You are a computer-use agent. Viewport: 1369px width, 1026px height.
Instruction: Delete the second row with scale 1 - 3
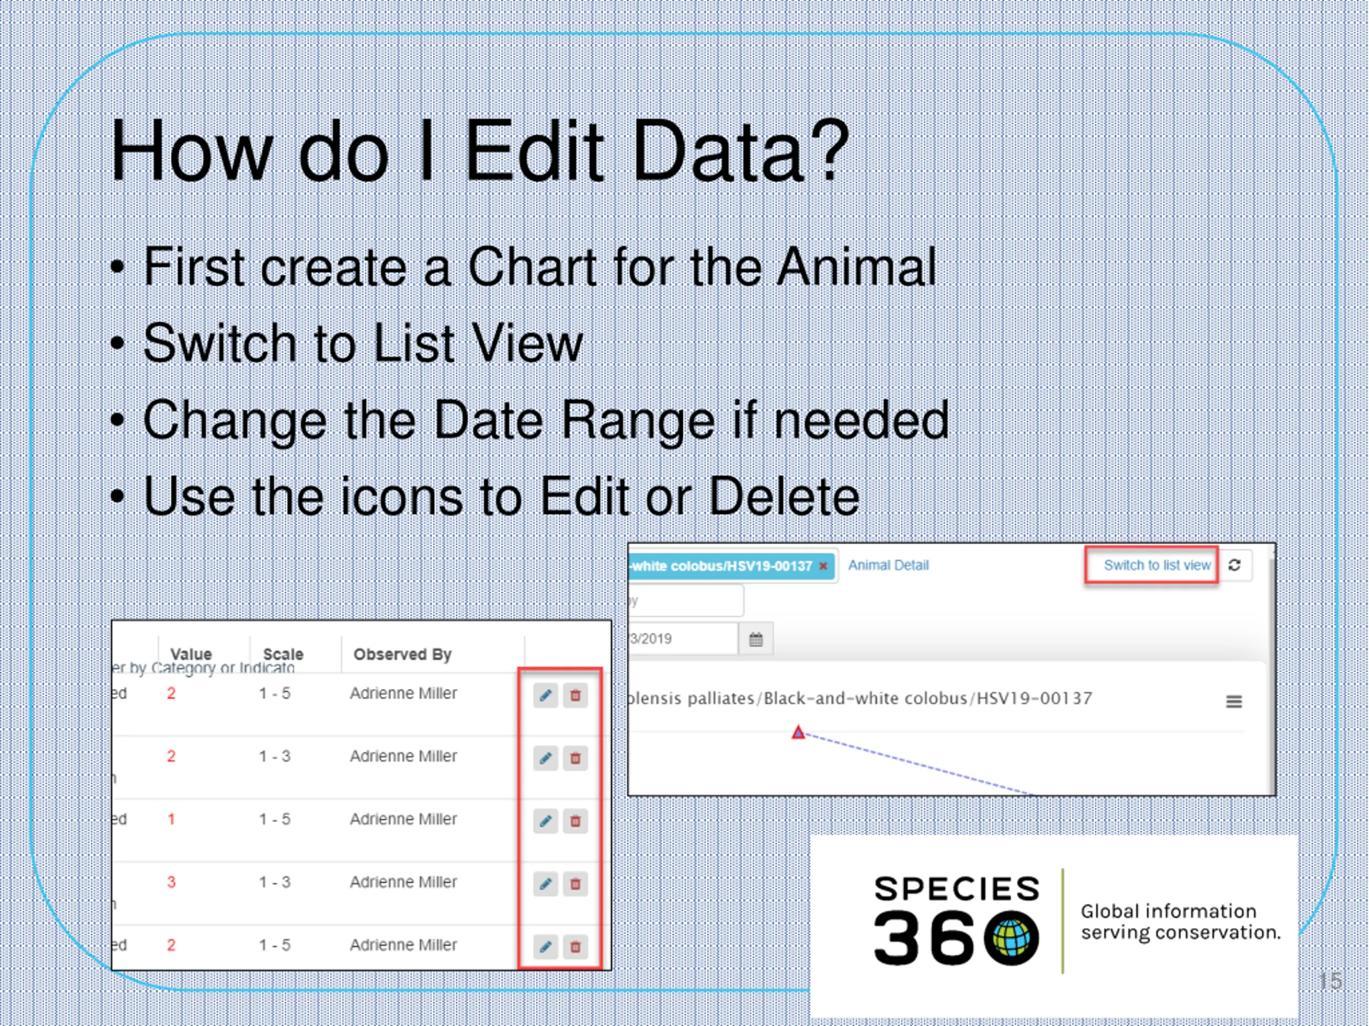click(x=575, y=758)
